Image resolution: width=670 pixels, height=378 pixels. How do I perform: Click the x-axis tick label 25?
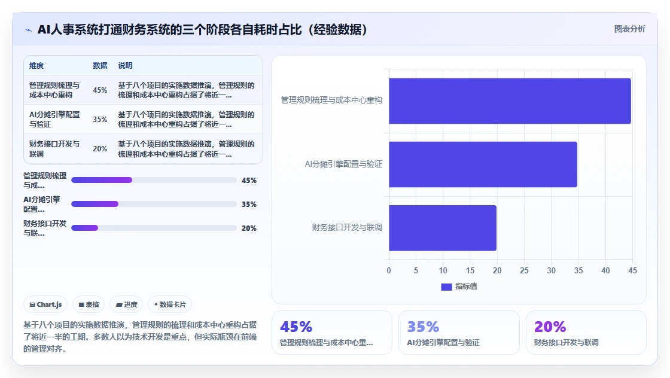click(x=524, y=271)
